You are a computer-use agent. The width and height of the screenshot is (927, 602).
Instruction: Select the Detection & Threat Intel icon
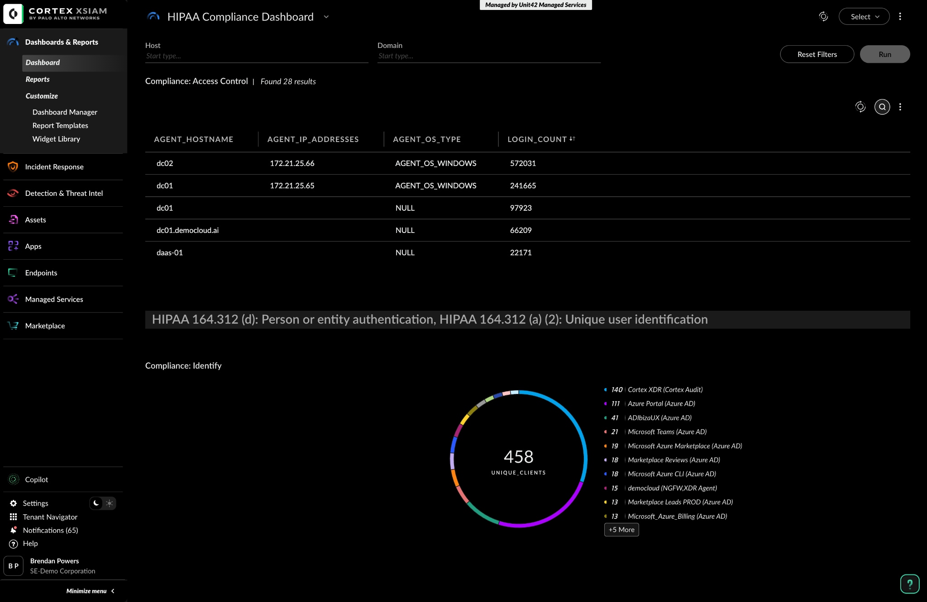coord(13,193)
